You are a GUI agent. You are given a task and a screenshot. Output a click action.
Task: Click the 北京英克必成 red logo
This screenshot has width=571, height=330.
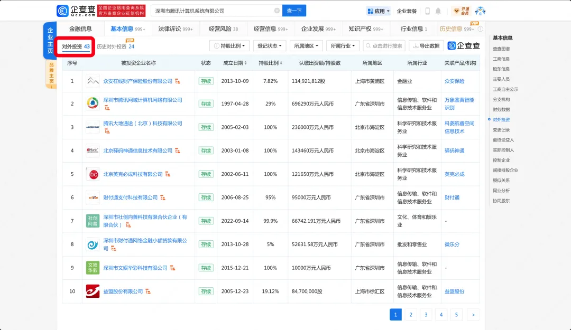pos(93,174)
